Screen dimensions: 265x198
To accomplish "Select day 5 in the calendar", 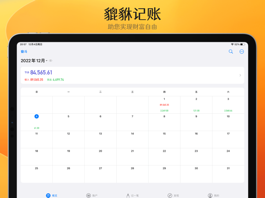I will [x=69, y=116].
